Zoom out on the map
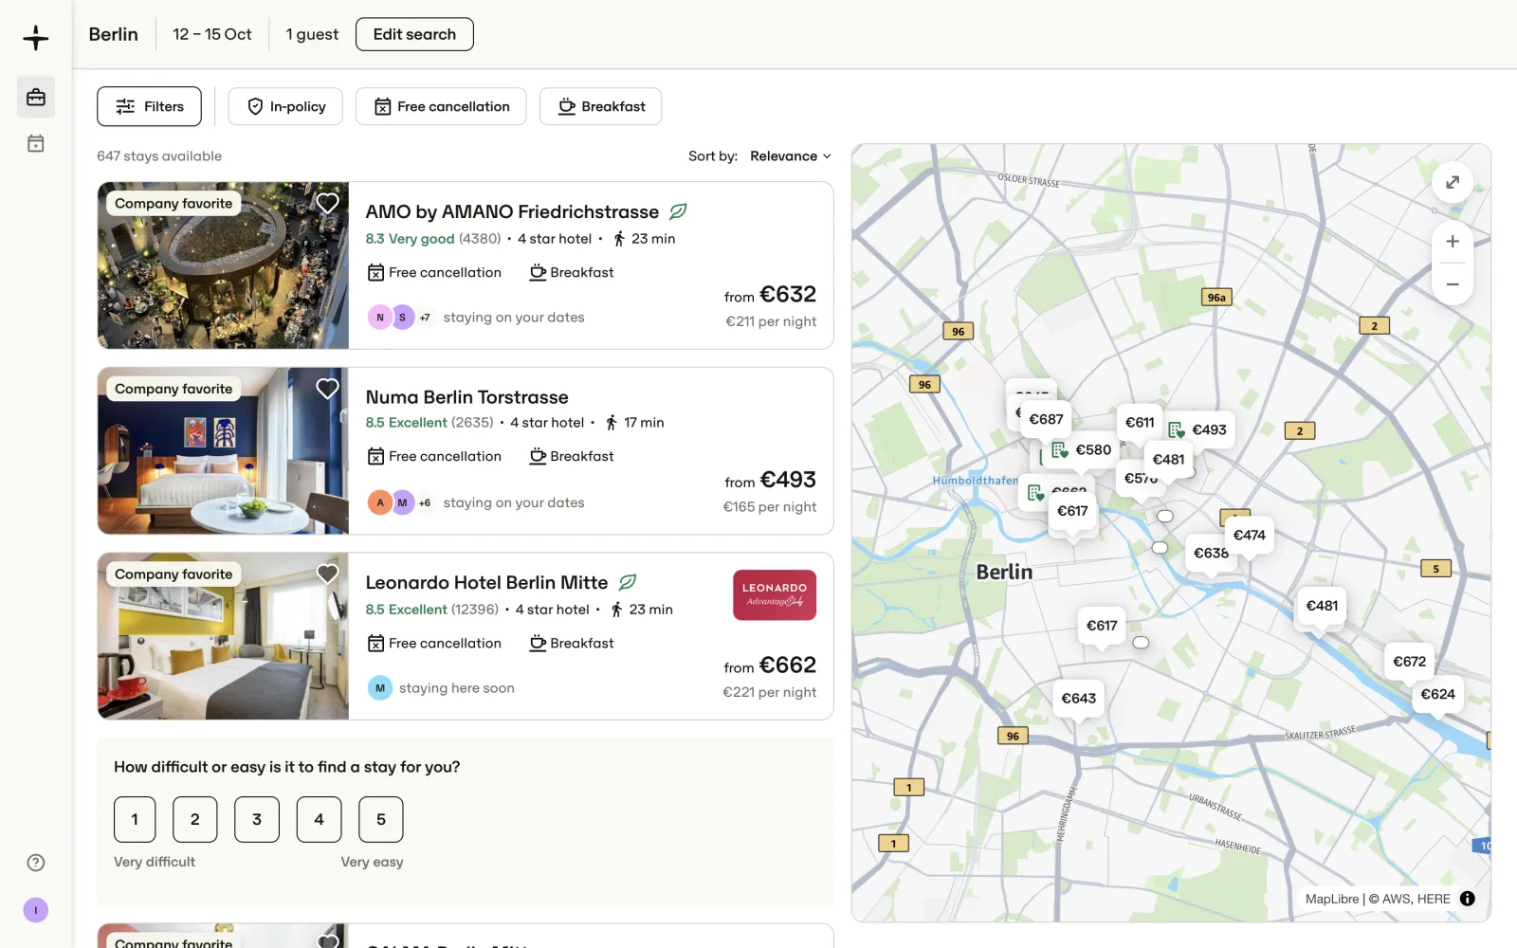The height and width of the screenshot is (948, 1517). click(x=1453, y=284)
